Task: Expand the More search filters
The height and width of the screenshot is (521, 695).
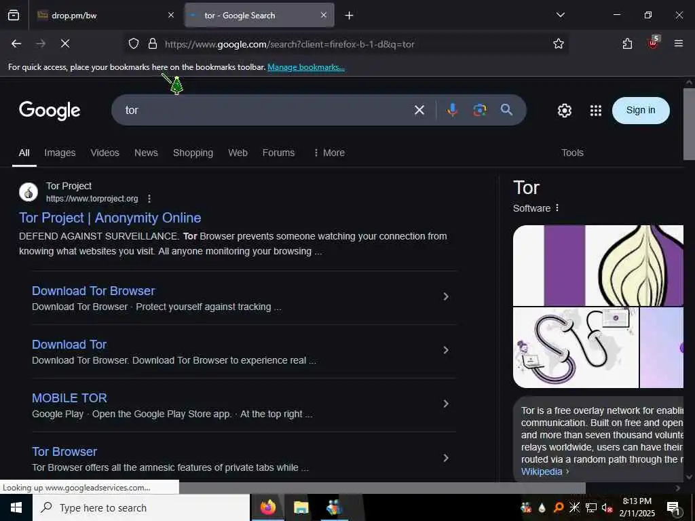Action: (x=329, y=153)
